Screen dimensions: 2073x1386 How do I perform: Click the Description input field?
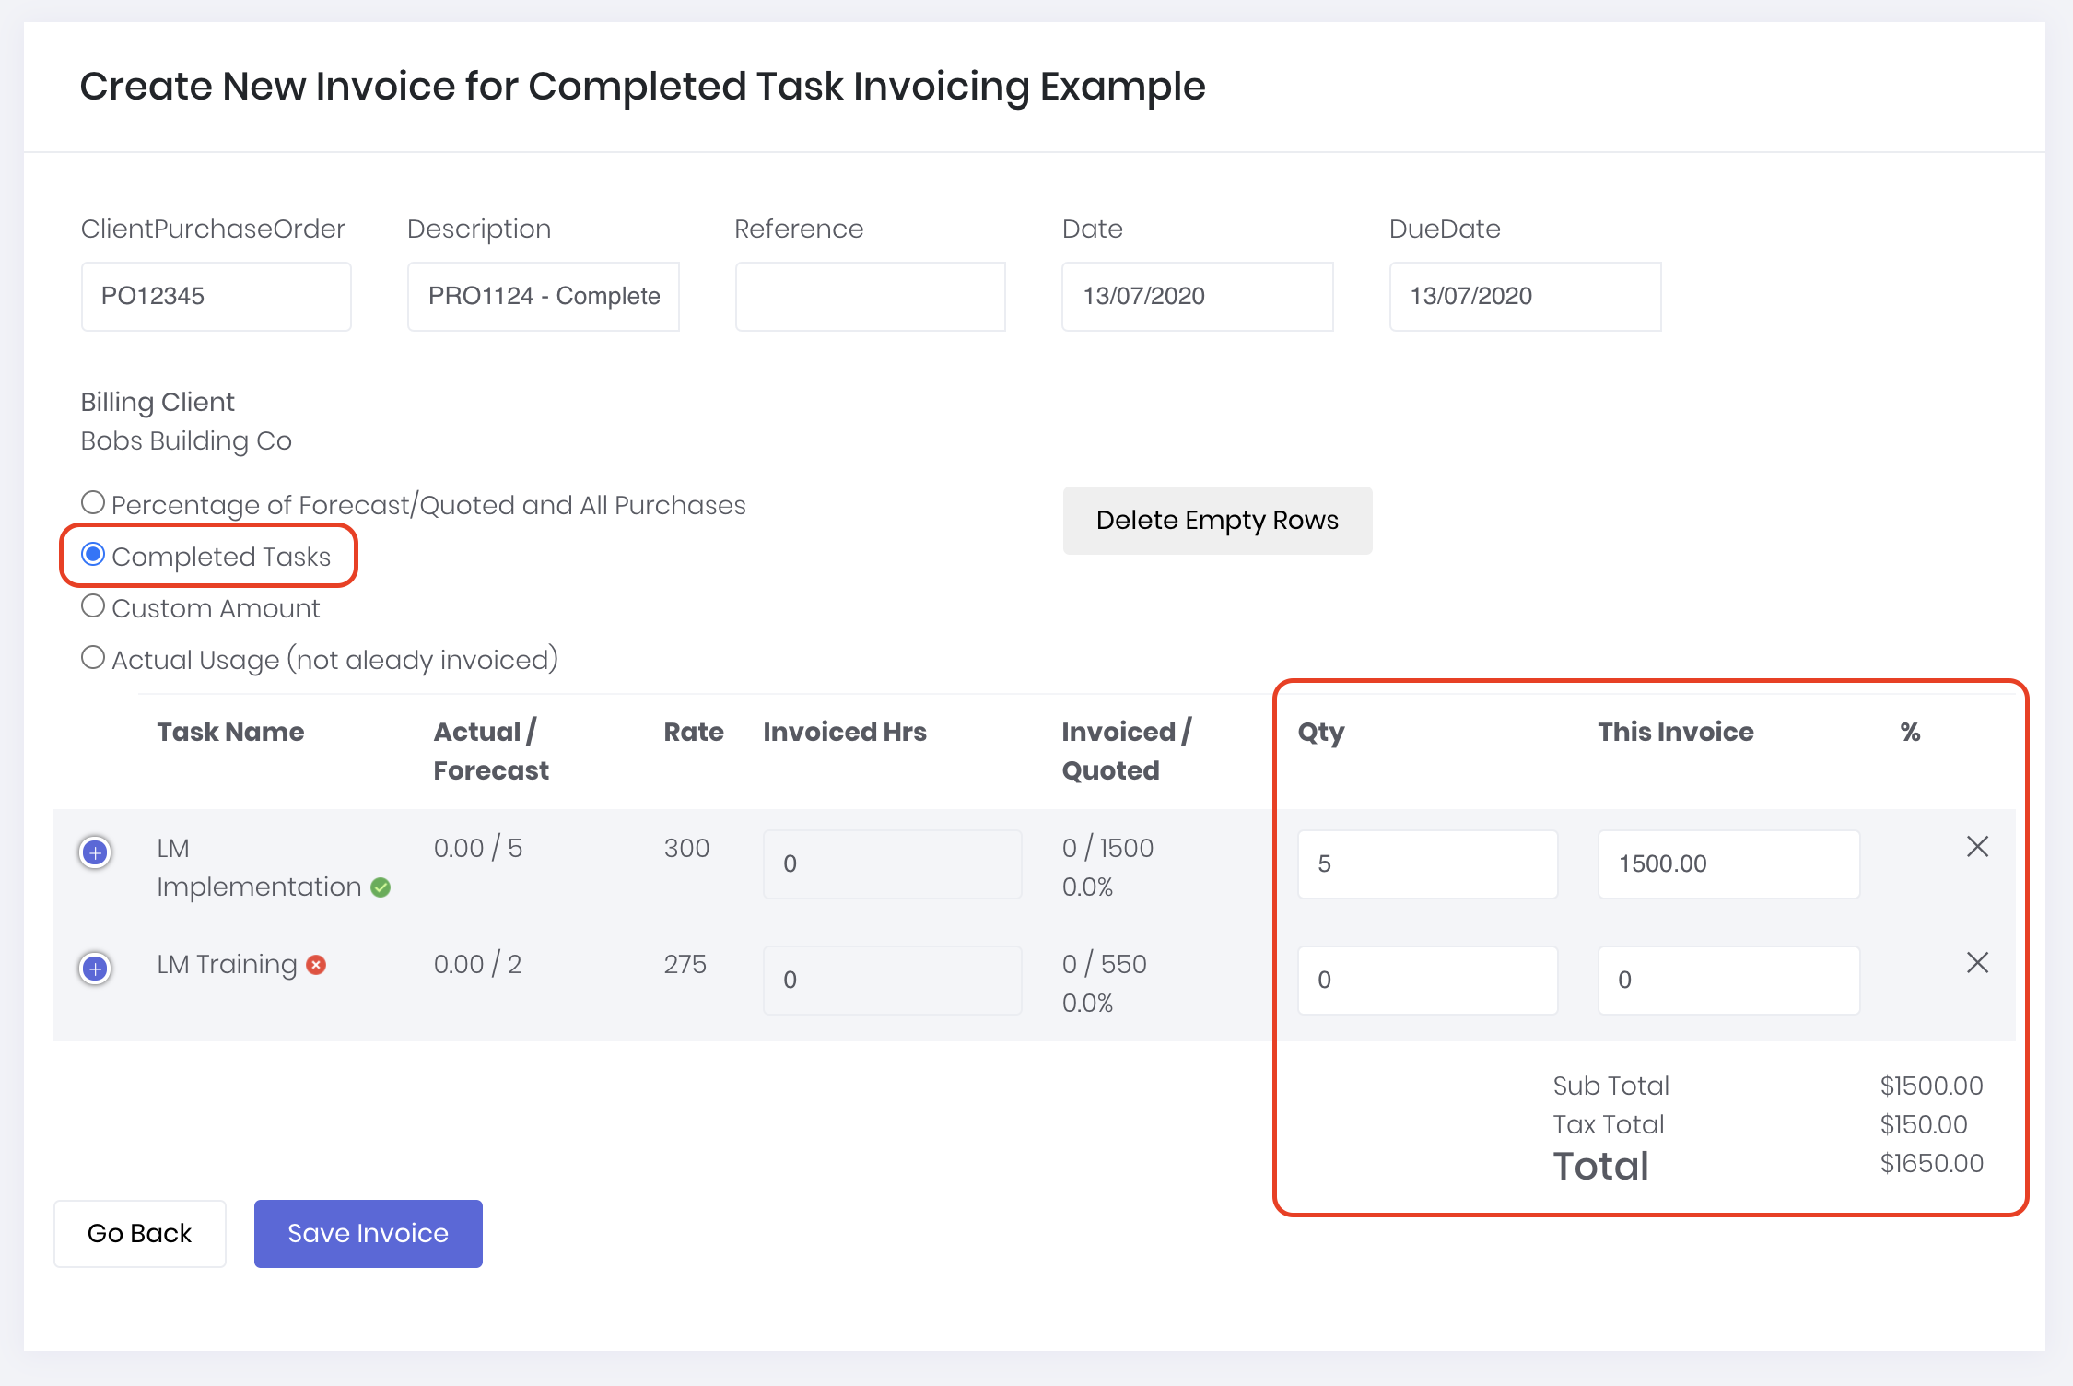click(543, 296)
